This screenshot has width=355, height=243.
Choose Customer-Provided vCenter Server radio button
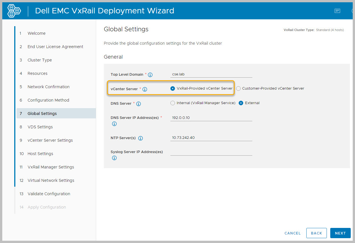click(x=238, y=88)
